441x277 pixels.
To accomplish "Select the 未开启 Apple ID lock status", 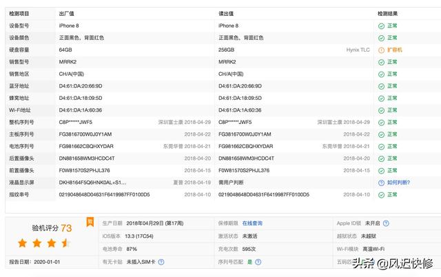I will (372, 223).
